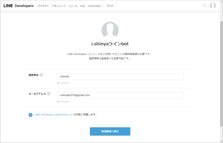This screenshot has height=143, width=223.
Task: Click the help icon next to 開発者名
Action: coord(41,75)
